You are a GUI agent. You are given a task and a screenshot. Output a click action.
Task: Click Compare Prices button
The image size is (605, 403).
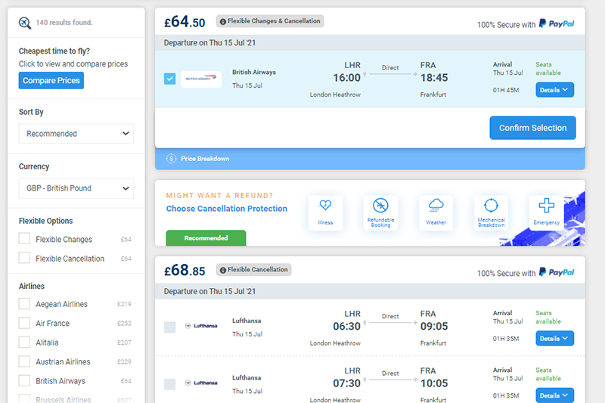click(51, 81)
